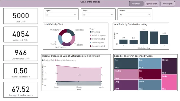Select the 946 UnAnswered Calls card
The image size is (180, 101).
(21, 53)
